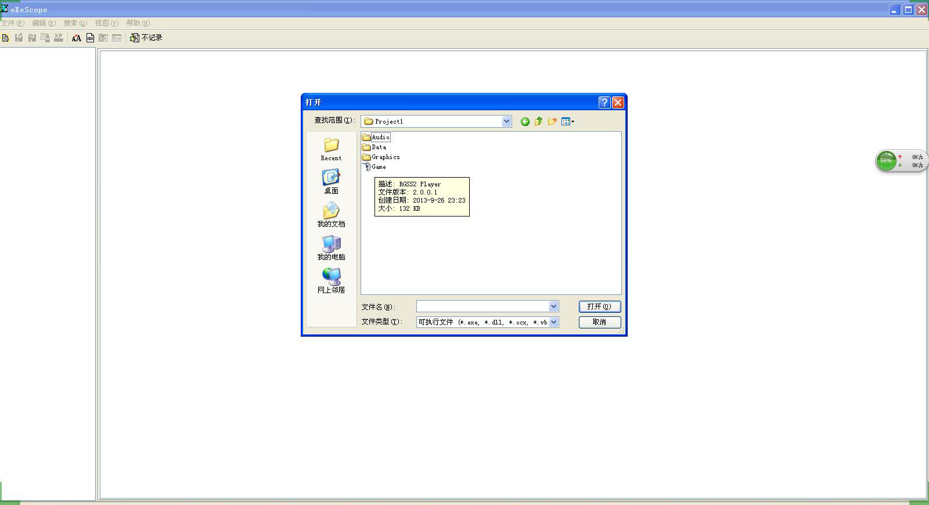The width and height of the screenshot is (929, 505).
Task: Select the Graphics folder
Action: (381, 157)
